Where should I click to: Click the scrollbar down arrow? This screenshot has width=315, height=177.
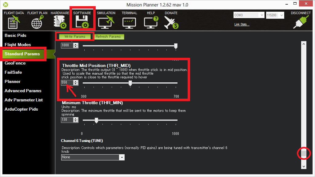(304, 166)
